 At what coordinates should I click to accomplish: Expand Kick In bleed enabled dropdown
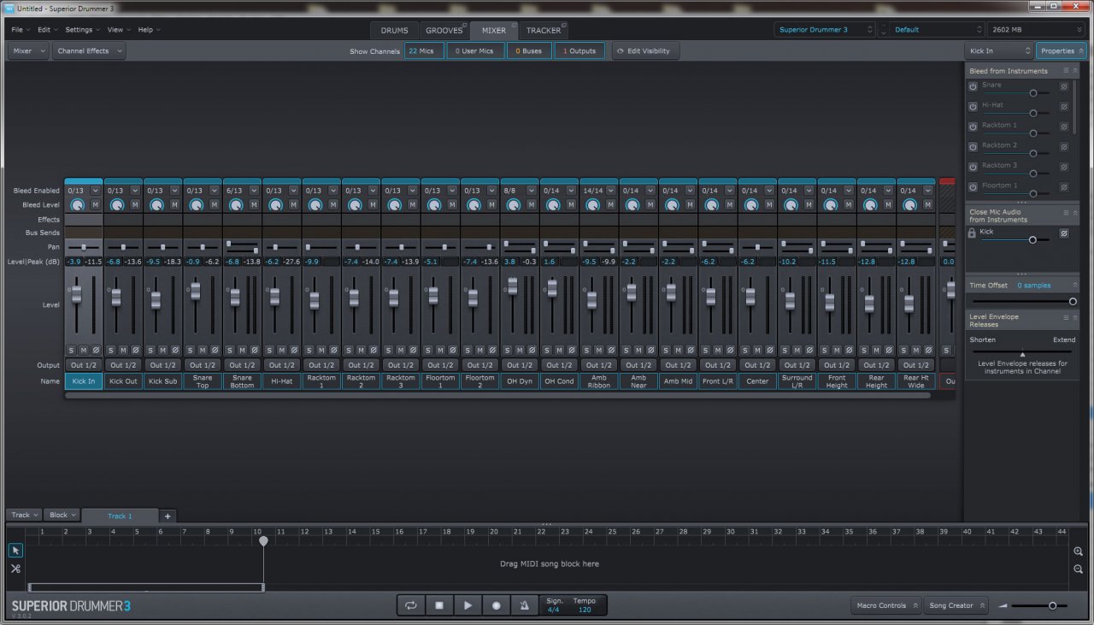95,191
